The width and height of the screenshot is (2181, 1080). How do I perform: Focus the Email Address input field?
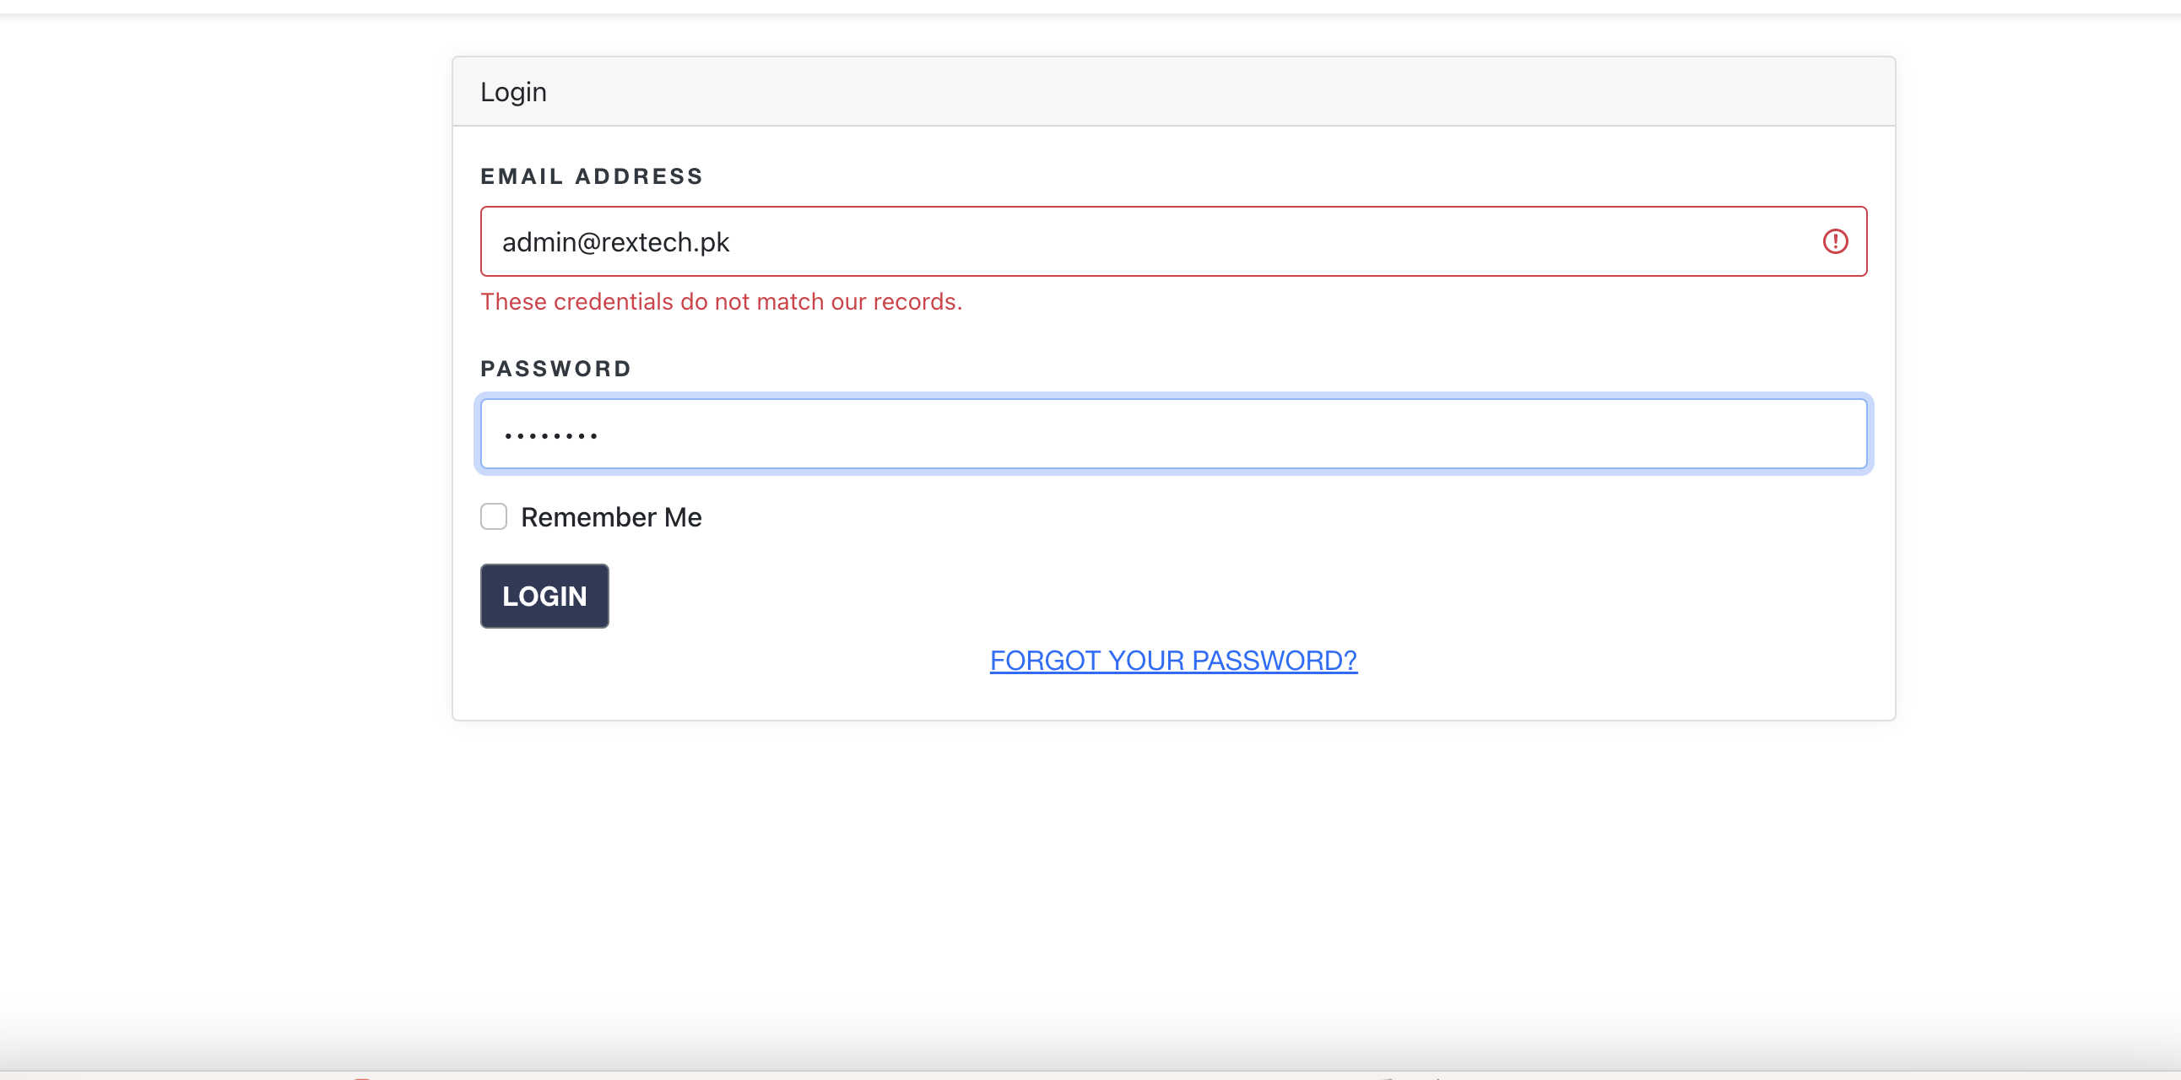[x=1172, y=241]
